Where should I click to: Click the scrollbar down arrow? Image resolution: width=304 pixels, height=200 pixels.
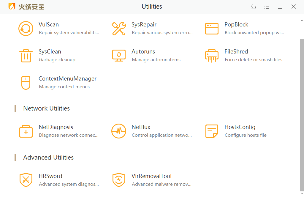[302, 193]
